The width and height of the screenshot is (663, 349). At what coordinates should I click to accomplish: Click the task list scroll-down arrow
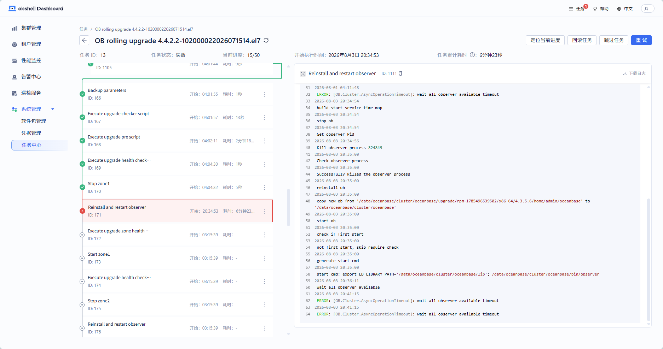[x=288, y=334]
